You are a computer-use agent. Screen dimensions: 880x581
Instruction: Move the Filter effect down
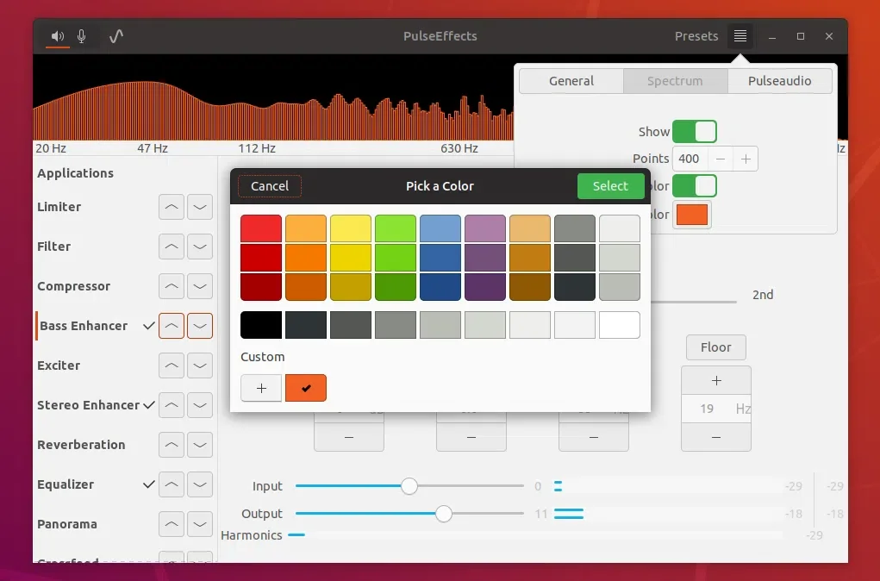click(200, 247)
